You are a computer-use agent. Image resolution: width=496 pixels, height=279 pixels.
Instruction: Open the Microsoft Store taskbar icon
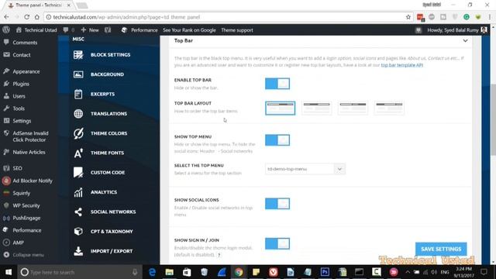187,272
